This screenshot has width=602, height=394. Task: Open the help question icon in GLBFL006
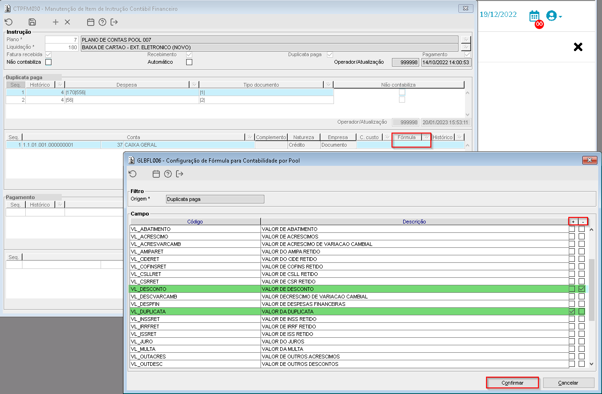pyautogui.click(x=168, y=174)
